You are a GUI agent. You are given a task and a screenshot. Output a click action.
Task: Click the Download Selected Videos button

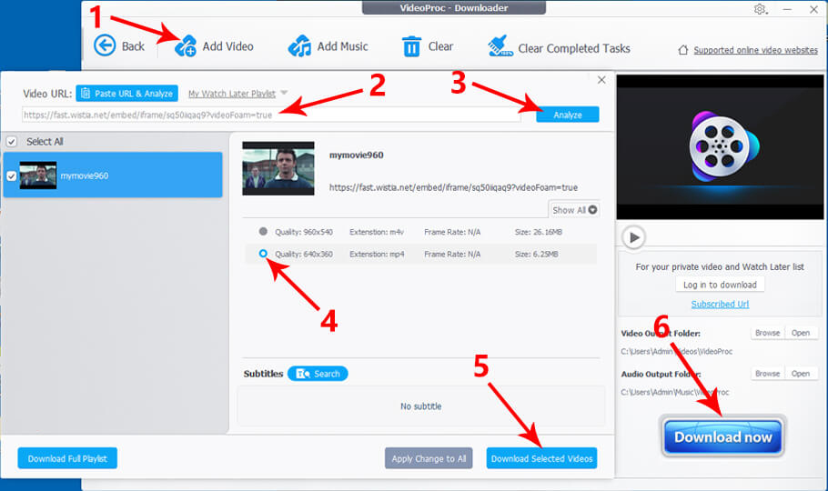[x=541, y=458]
